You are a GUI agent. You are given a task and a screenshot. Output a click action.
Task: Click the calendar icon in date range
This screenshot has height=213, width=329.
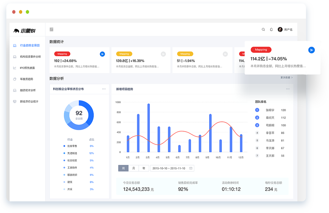(x=191, y=168)
